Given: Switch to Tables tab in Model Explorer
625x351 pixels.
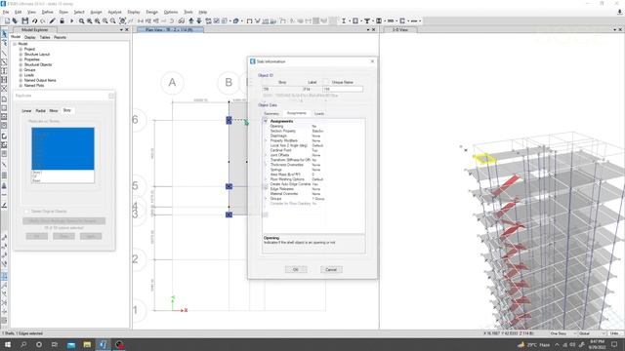Looking at the screenshot, I should (45, 37).
